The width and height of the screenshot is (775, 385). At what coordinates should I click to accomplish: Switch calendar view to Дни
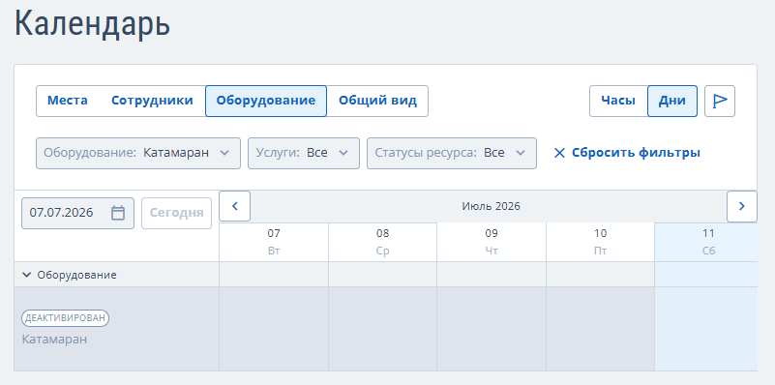672,101
